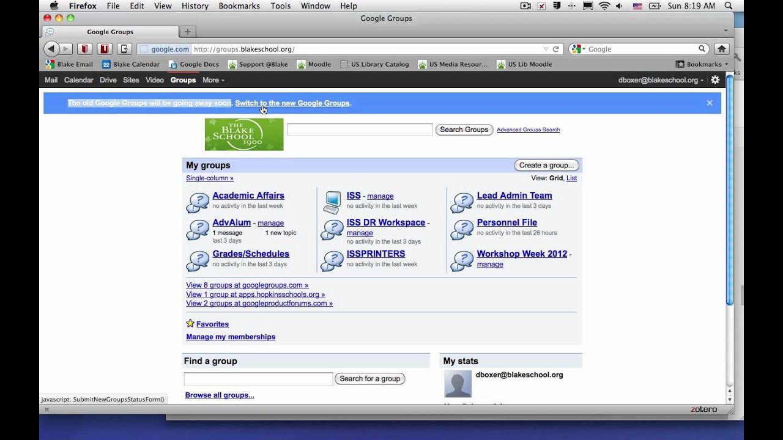Click the Apple menu icon
This screenshot has width=783, height=440.
point(54,5)
